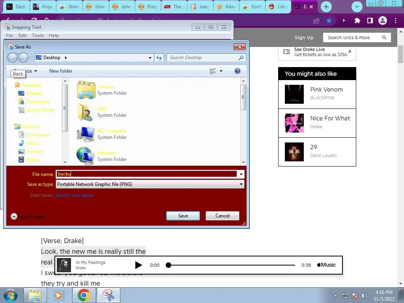
Task: Open the tab search chevron button
Action: (357, 7)
